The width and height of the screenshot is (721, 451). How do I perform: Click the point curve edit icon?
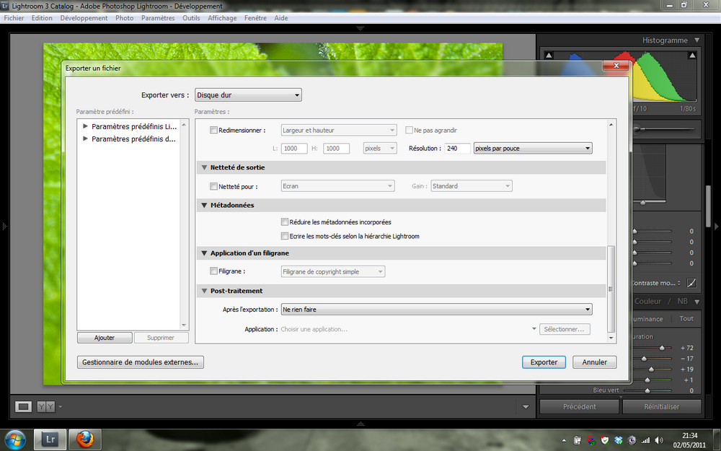[691, 283]
